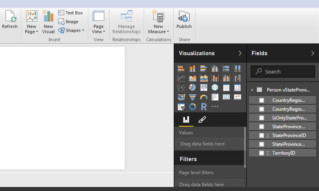Screen dimensions: 319x191
Task: Check the IsOnlyStatePro... field checkbox
Action: click(262, 118)
